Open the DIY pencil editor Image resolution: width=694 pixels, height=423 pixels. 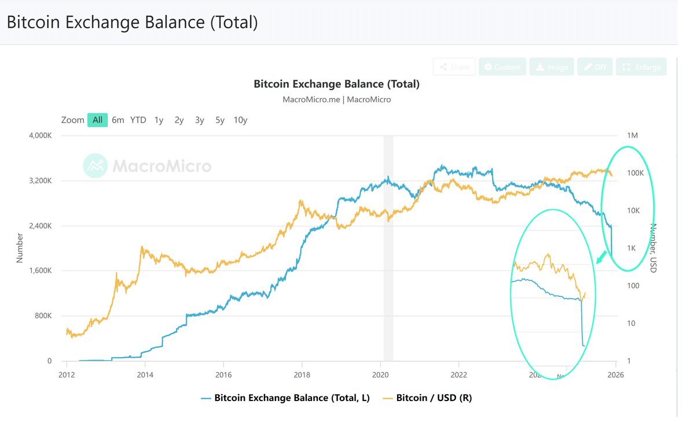[x=595, y=67]
